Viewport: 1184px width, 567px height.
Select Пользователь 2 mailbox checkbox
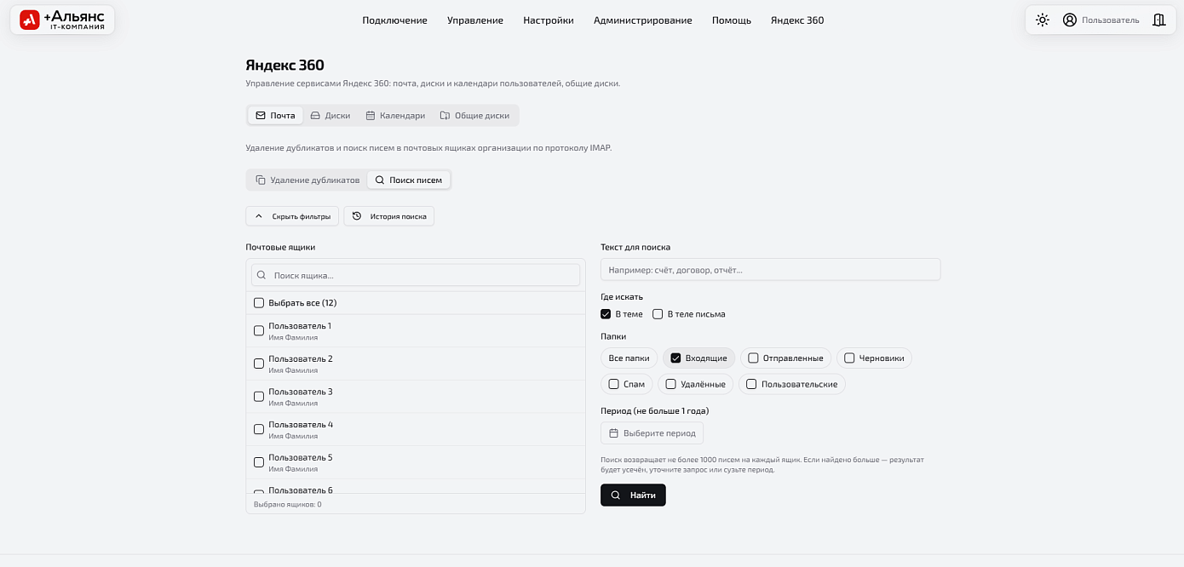pyautogui.click(x=259, y=364)
